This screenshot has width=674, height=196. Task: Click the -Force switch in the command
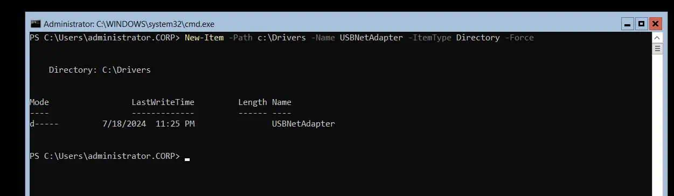[519, 38]
